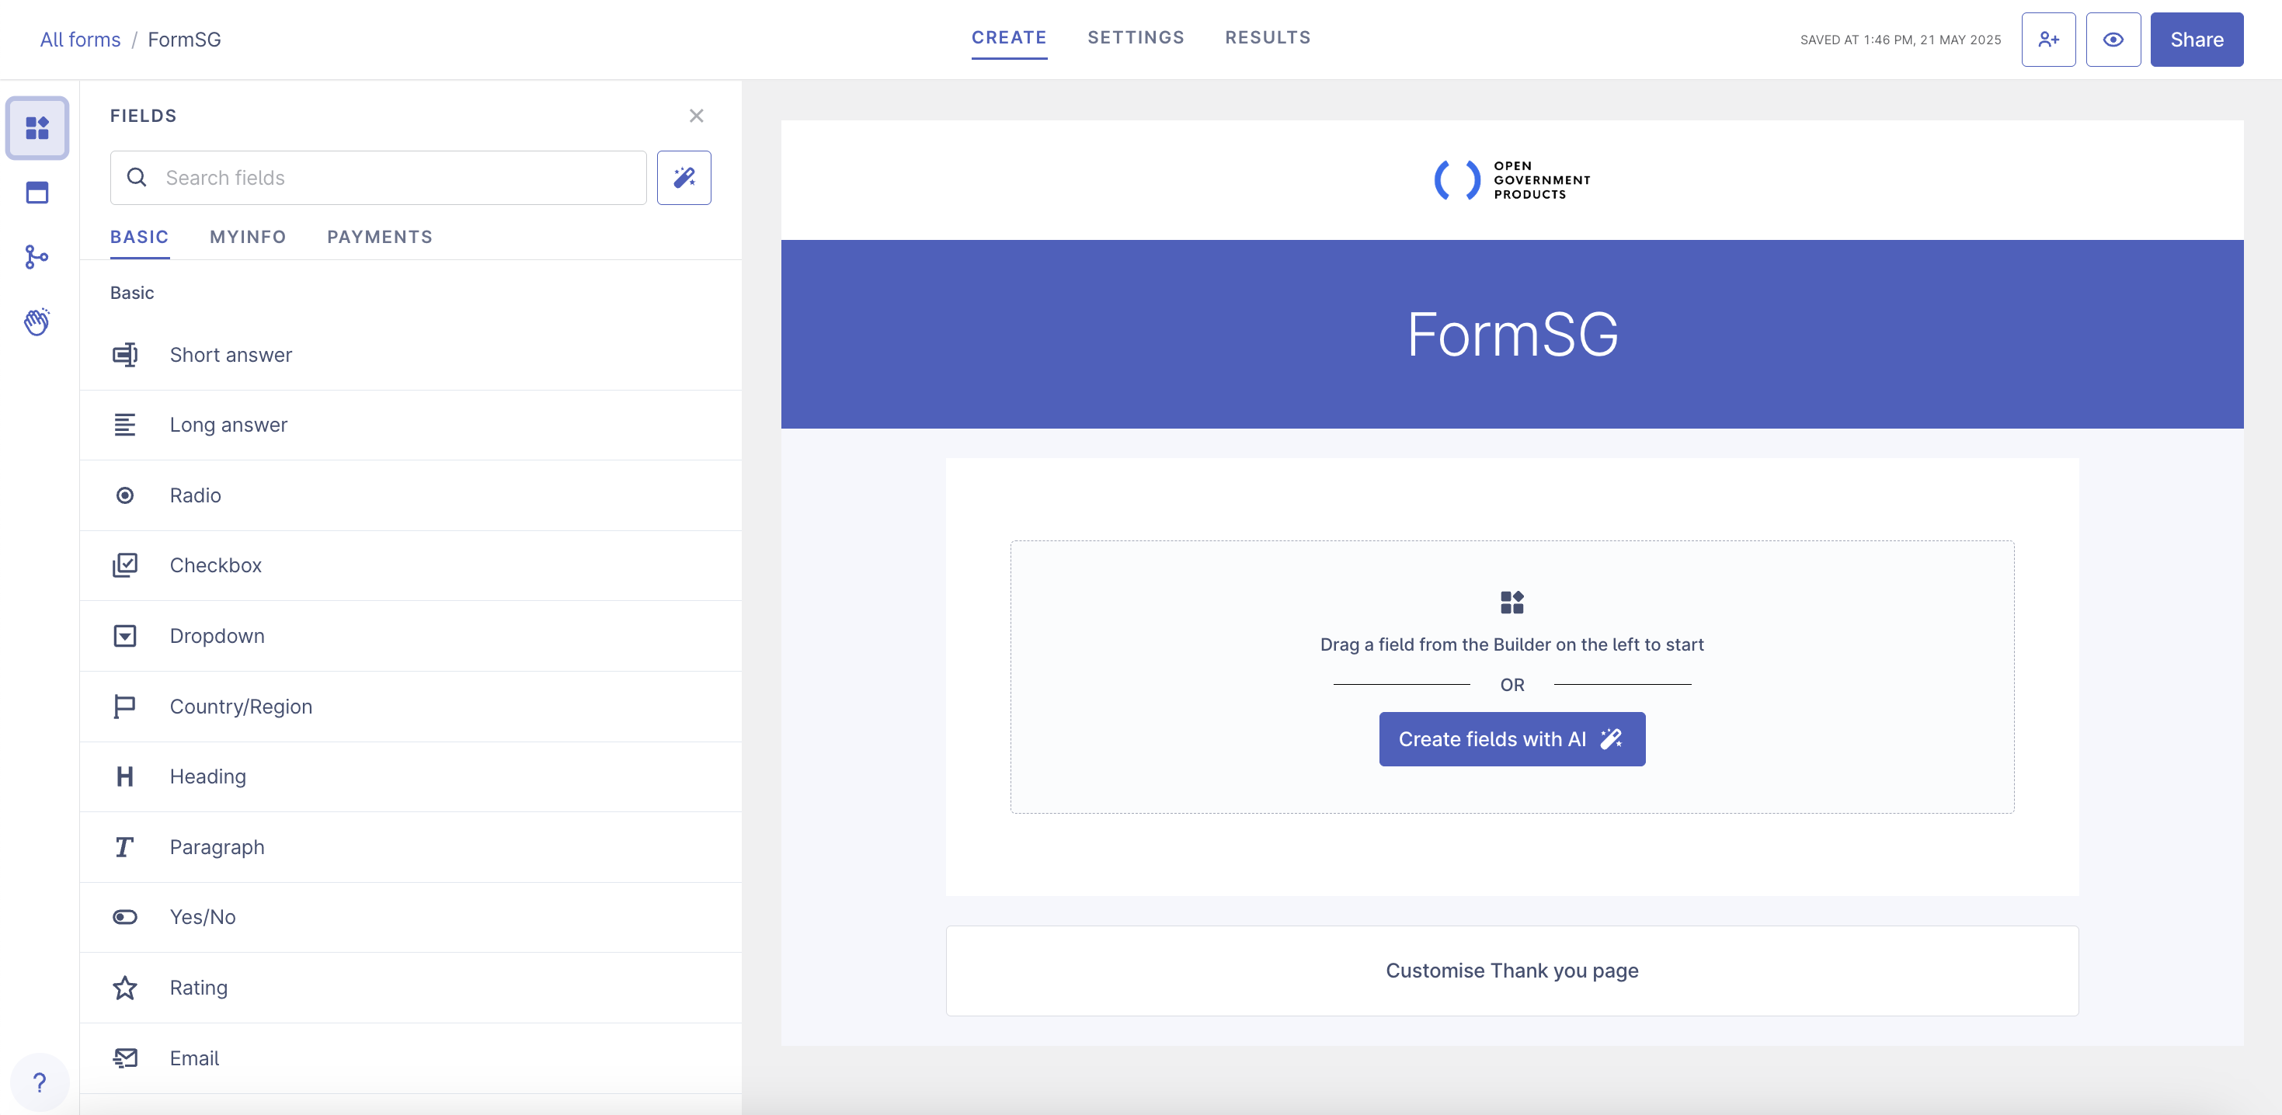Add a Checkbox field
The height and width of the screenshot is (1115, 2282).
(x=215, y=565)
